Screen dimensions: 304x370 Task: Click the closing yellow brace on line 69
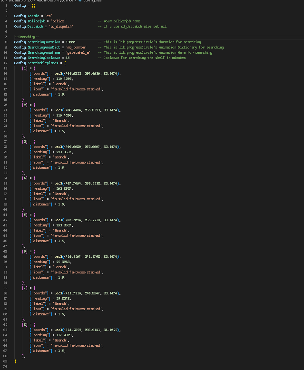coord(15,361)
